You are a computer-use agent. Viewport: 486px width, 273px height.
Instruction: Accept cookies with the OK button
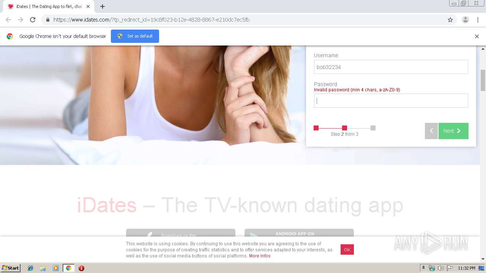[347, 249]
